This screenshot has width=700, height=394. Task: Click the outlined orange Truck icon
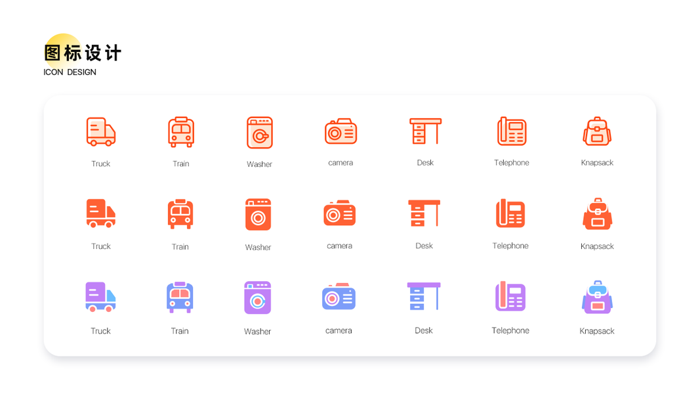pos(101,132)
